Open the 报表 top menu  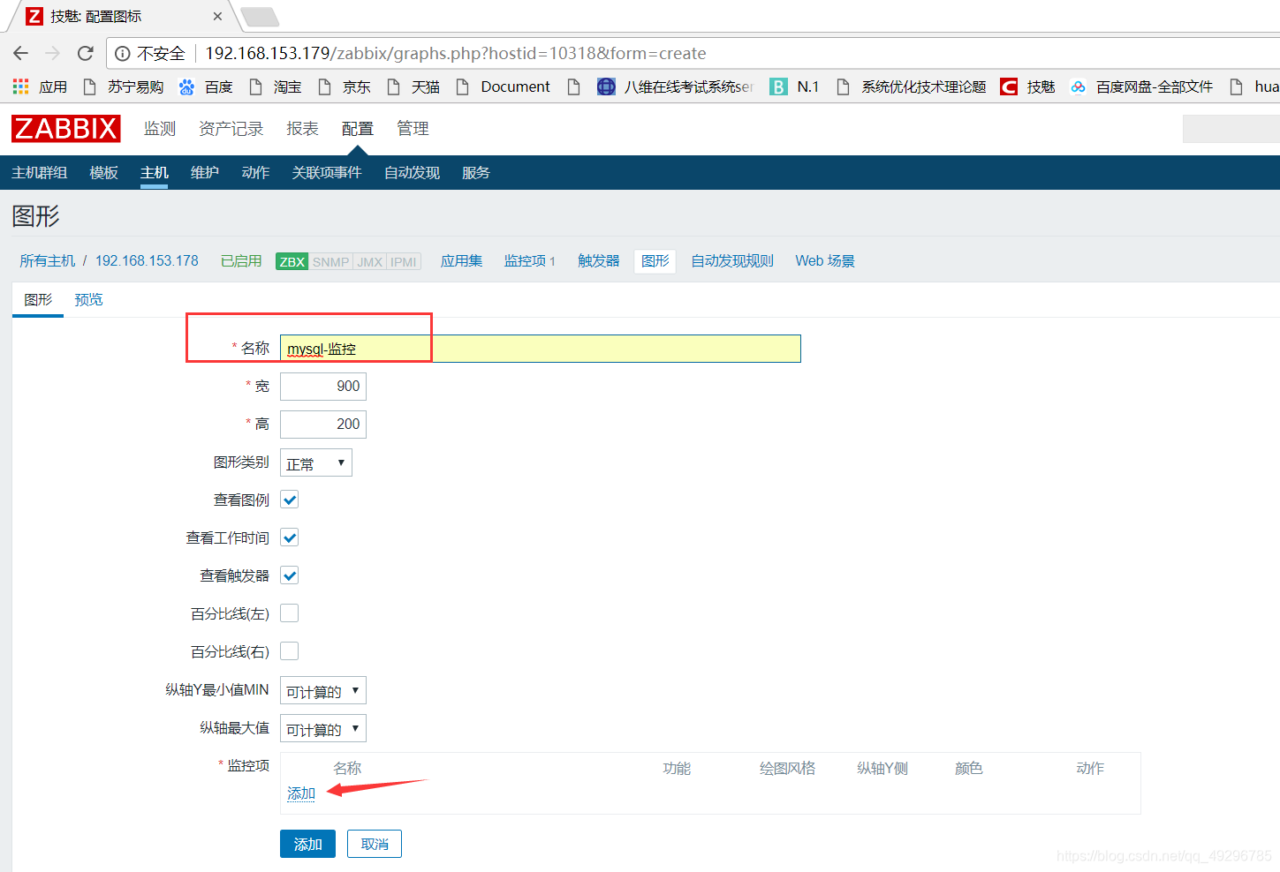coord(303,129)
